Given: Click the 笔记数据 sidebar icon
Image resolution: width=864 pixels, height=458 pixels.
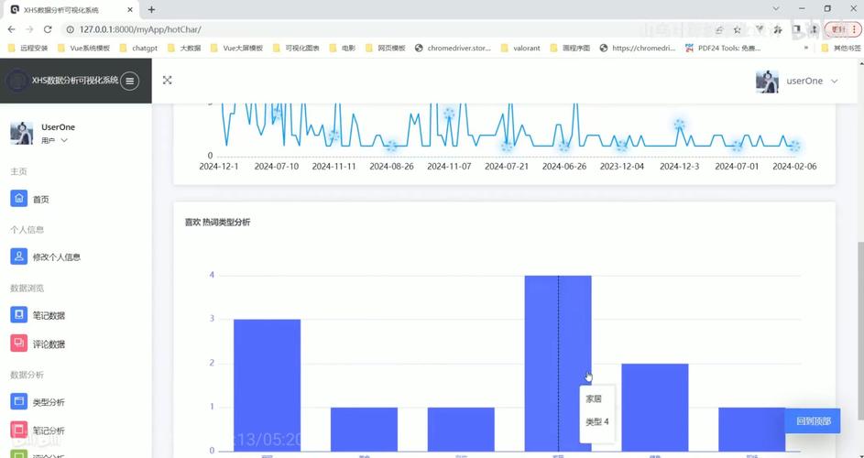Looking at the screenshot, I should tap(18, 315).
